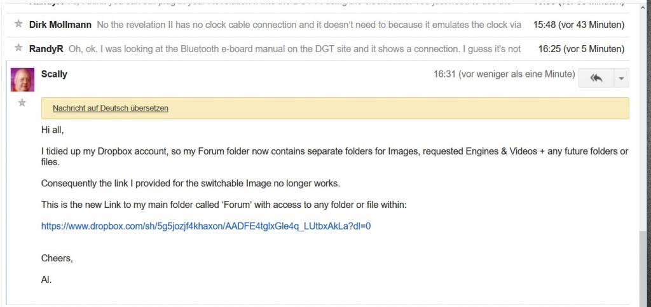Click the 'Cheers,' sign-off line

pyautogui.click(x=57, y=258)
